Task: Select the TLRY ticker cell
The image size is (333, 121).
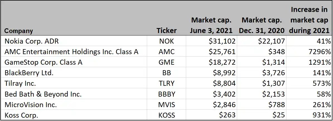Action: click(x=167, y=83)
